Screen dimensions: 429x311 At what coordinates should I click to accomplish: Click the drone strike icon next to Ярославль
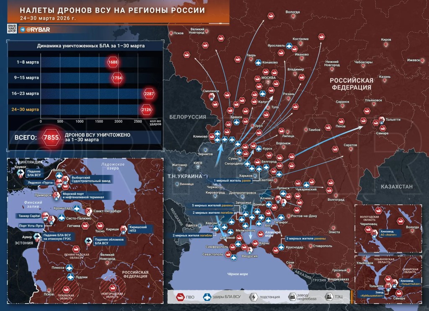(x=289, y=46)
